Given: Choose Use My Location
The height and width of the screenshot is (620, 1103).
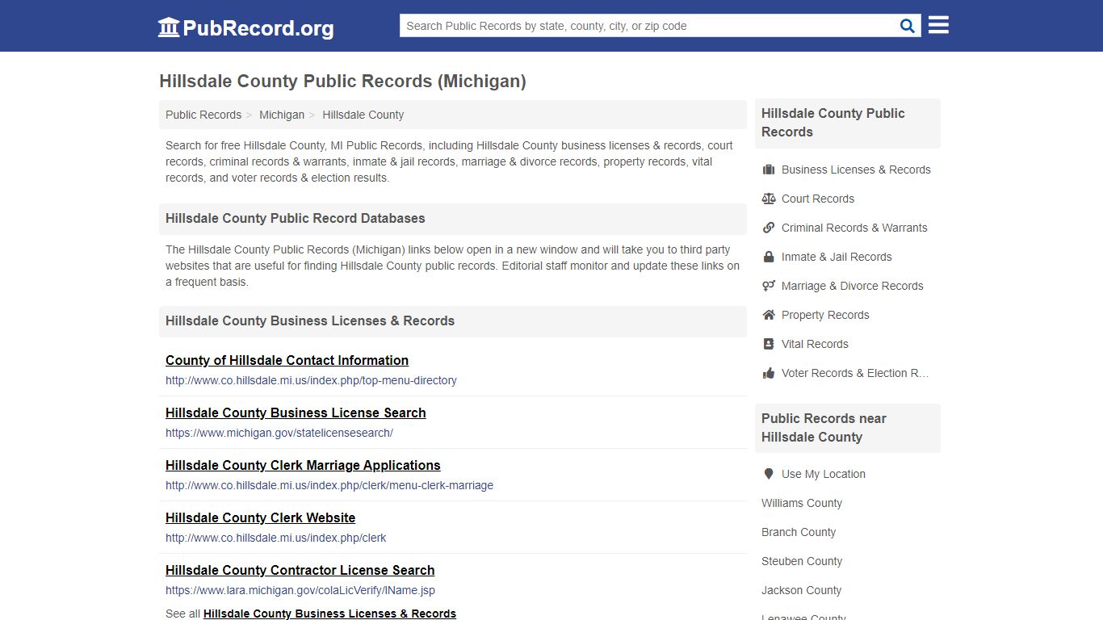Looking at the screenshot, I should (x=824, y=474).
